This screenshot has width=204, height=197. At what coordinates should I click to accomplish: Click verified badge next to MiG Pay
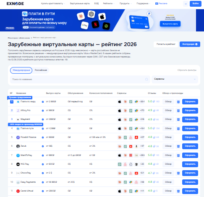point(43,164)
